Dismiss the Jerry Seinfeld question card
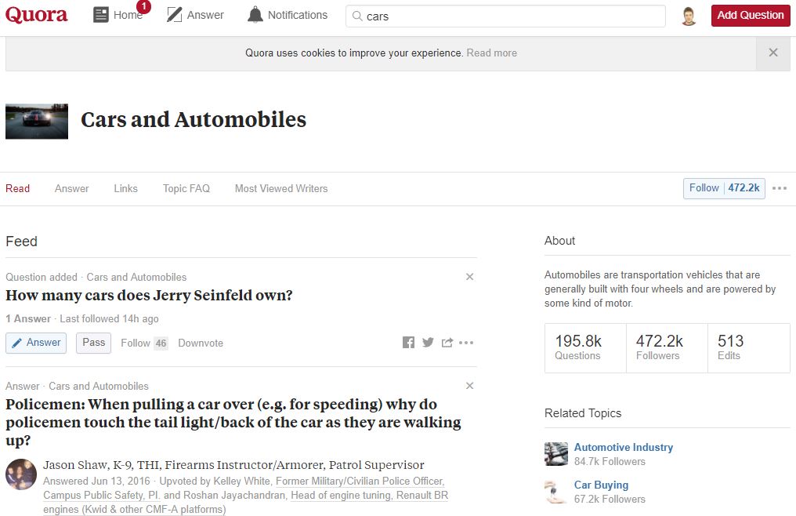 tap(469, 277)
